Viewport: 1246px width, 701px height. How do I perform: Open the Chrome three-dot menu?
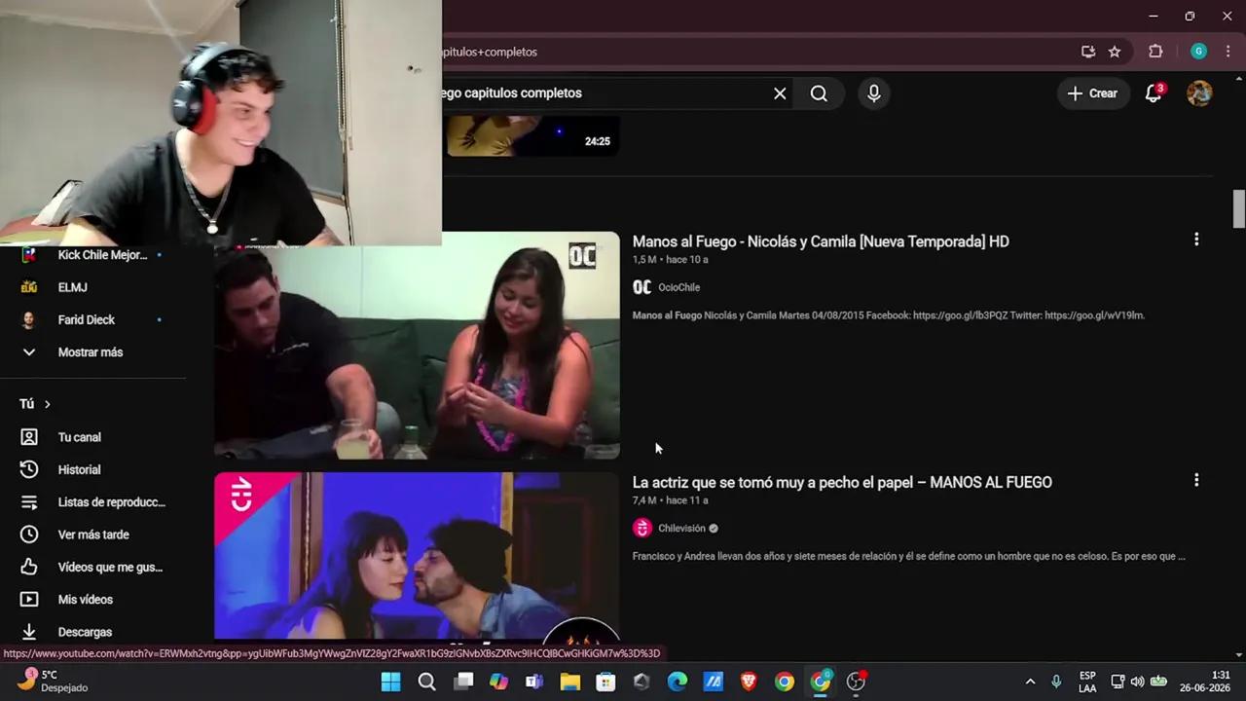point(1228,52)
